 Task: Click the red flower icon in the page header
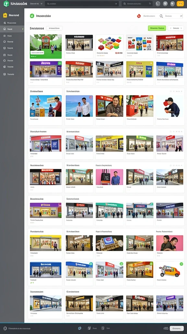(x=139, y=16)
